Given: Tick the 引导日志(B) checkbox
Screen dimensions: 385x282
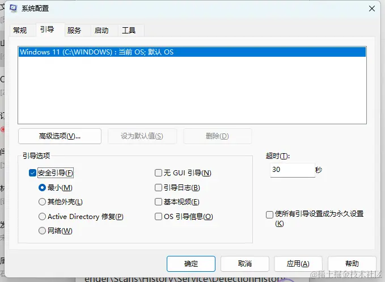Looking at the screenshot, I should pos(158,188).
